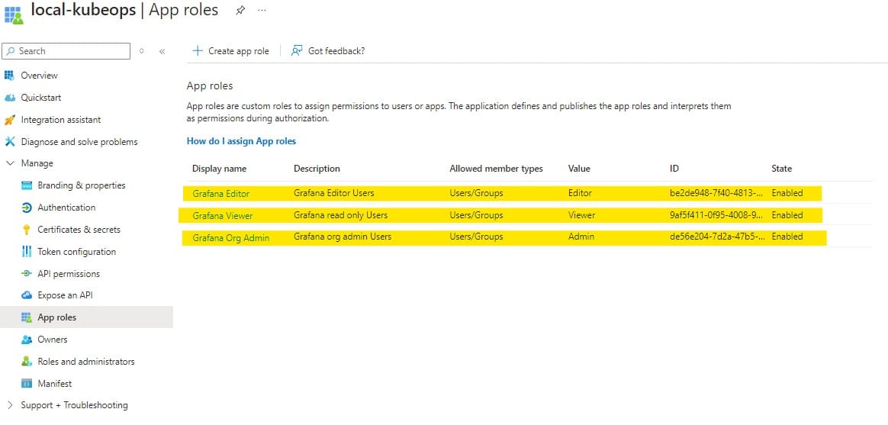
Task: Open Diagnose and solve problems
Action: coord(79,142)
